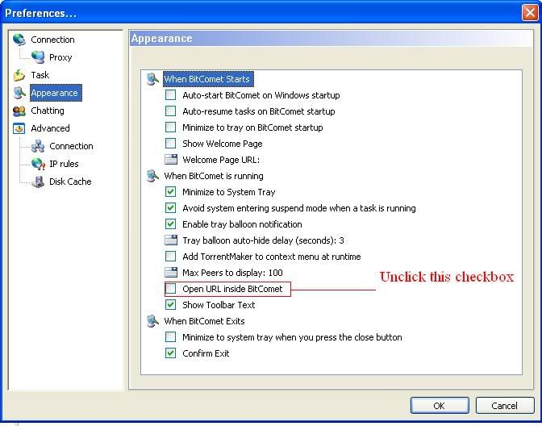Viewport: 542px width, 426px height.
Task: Toggle Open URL inside BitComet checkbox
Action: pos(170,288)
